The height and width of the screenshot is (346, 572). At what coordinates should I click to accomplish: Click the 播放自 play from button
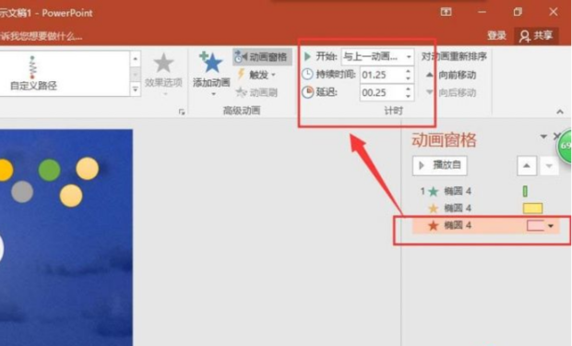point(440,165)
